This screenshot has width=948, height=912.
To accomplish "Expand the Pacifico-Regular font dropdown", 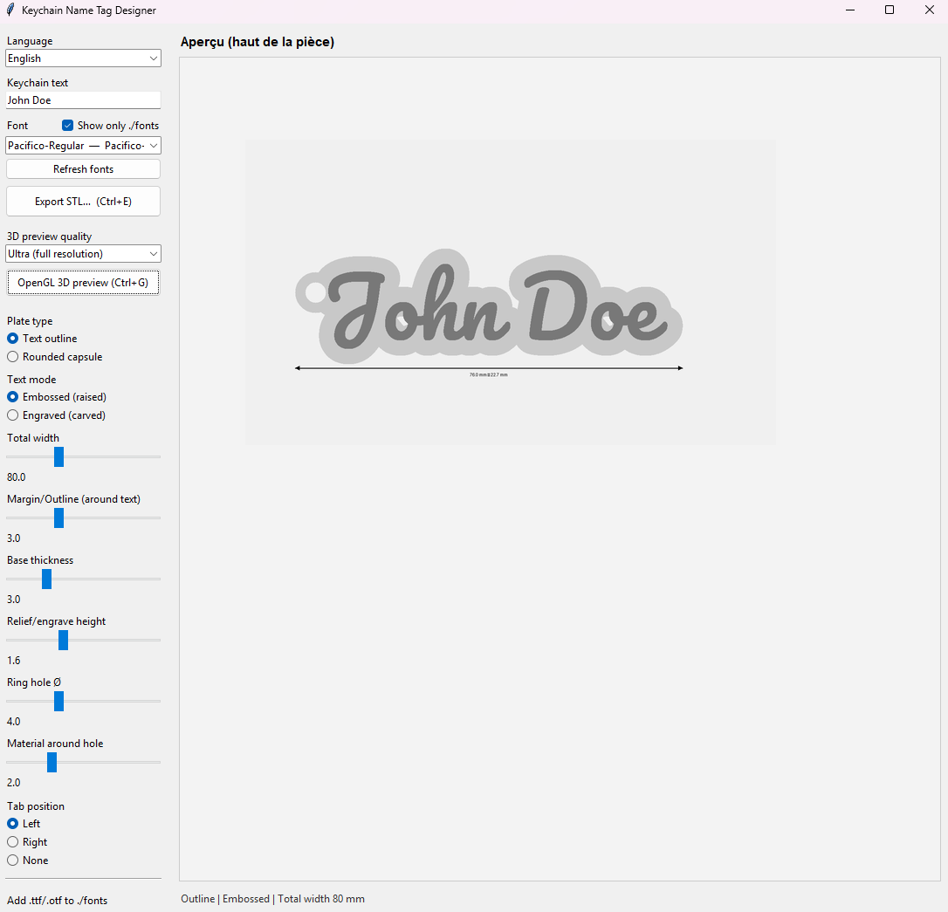I will [x=83, y=146].
